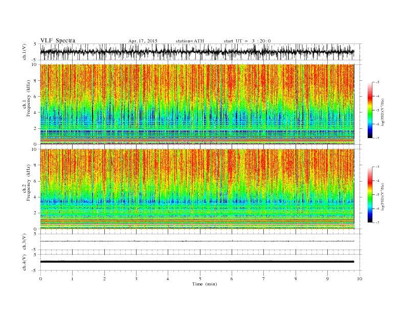Click the "8" kHz tick on ch.1 spectrogram axis

[x=36, y=81]
